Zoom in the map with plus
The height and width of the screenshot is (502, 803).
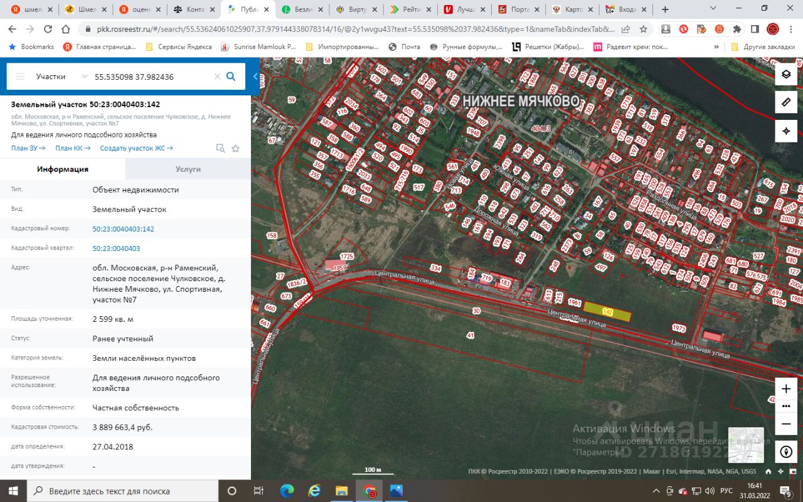tap(785, 389)
